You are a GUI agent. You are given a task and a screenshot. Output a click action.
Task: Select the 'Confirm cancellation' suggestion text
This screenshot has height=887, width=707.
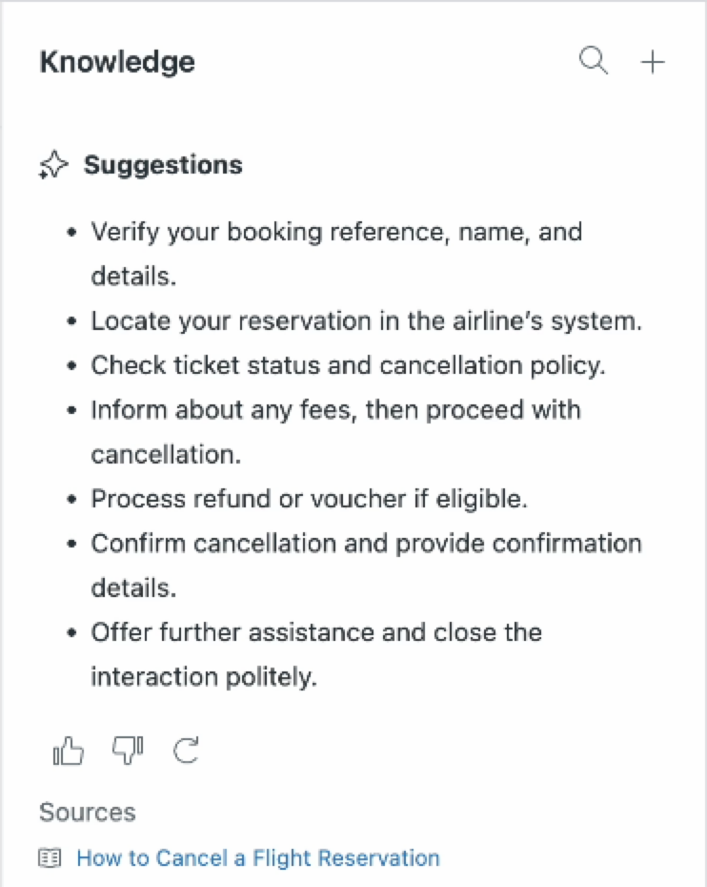point(366,544)
